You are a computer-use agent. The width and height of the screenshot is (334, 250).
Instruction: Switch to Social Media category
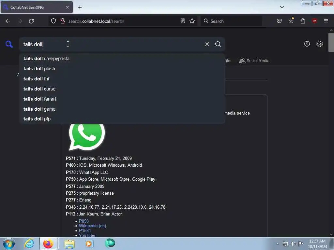click(x=254, y=61)
